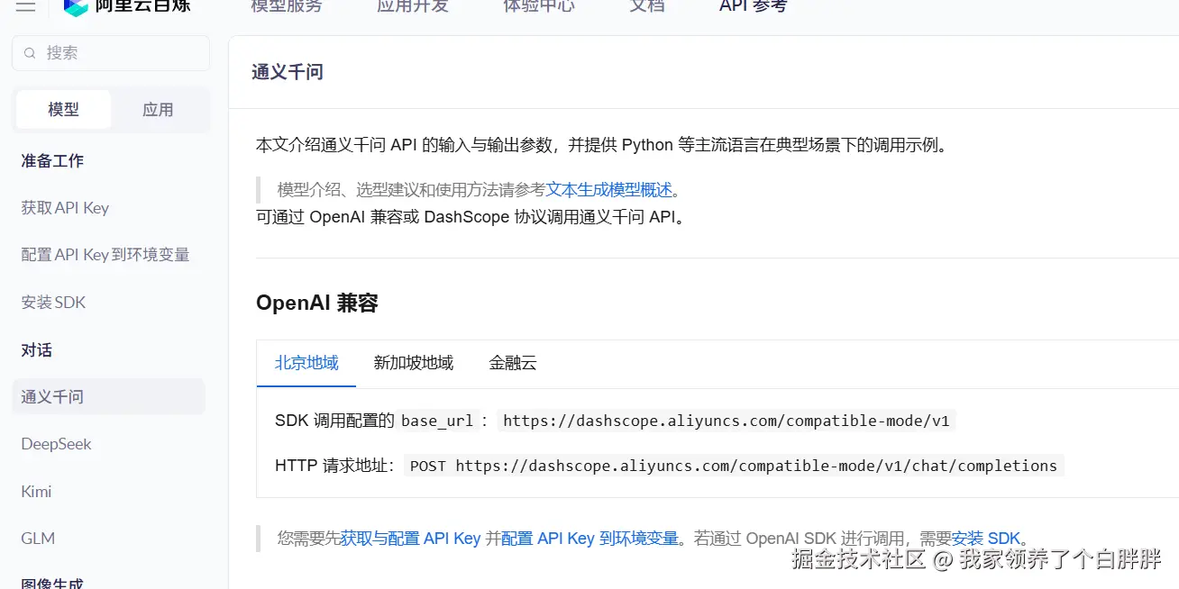Open GLM sidebar item
The height and width of the screenshot is (589, 1179).
click(38, 539)
